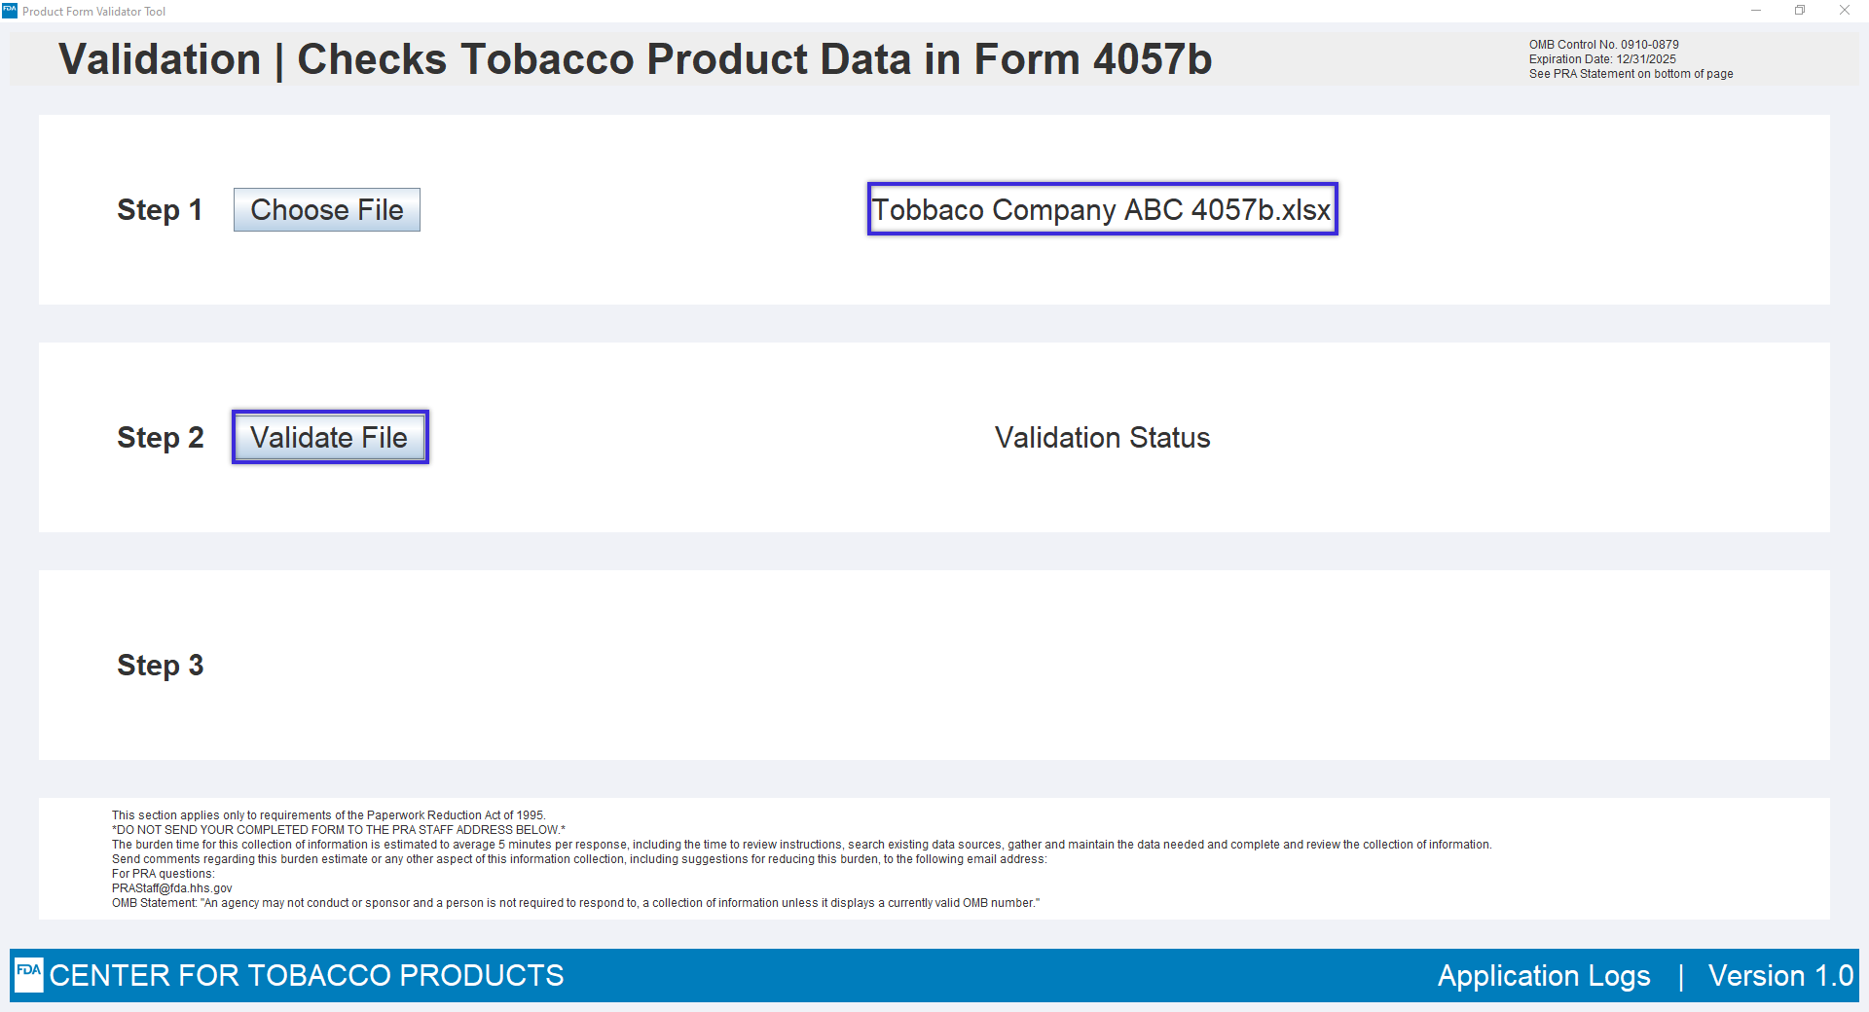The width and height of the screenshot is (1869, 1012).
Task: Open the Application Logs link
Action: pyautogui.click(x=1543, y=975)
